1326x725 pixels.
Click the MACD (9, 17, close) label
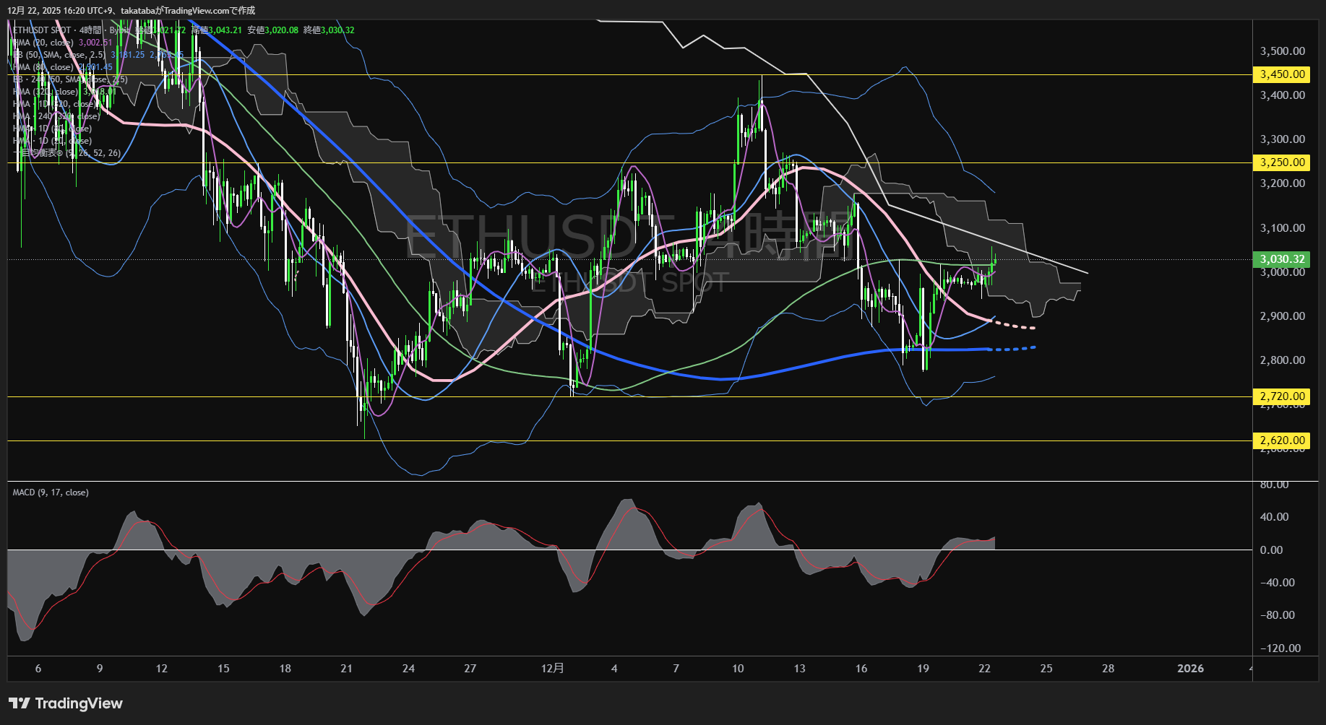pyautogui.click(x=51, y=492)
